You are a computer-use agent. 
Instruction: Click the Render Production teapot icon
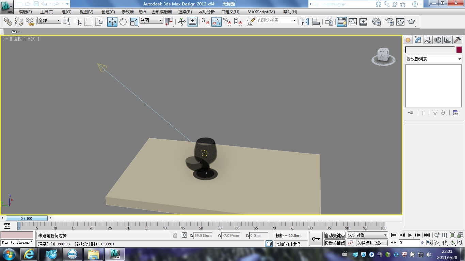coord(412,22)
